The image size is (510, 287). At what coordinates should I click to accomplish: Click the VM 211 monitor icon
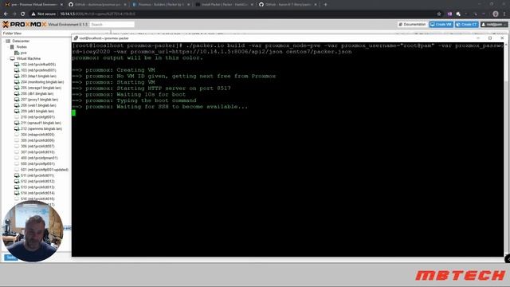pyautogui.click(x=17, y=123)
